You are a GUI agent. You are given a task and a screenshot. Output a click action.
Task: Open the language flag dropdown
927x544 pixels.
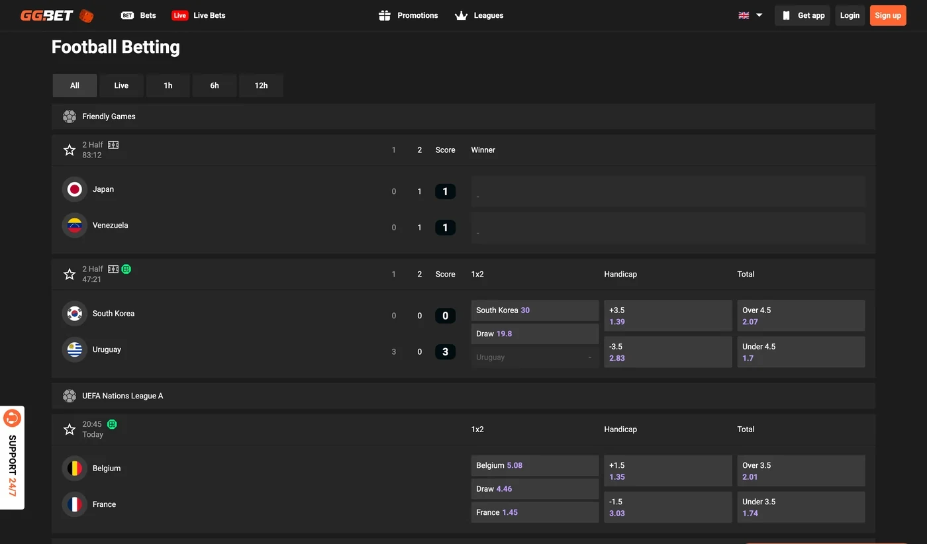click(x=750, y=15)
